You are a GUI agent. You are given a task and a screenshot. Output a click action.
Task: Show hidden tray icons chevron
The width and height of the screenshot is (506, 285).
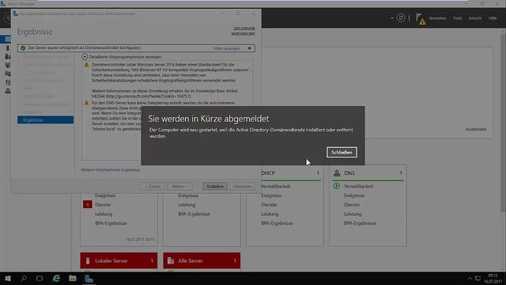click(470, 279)
